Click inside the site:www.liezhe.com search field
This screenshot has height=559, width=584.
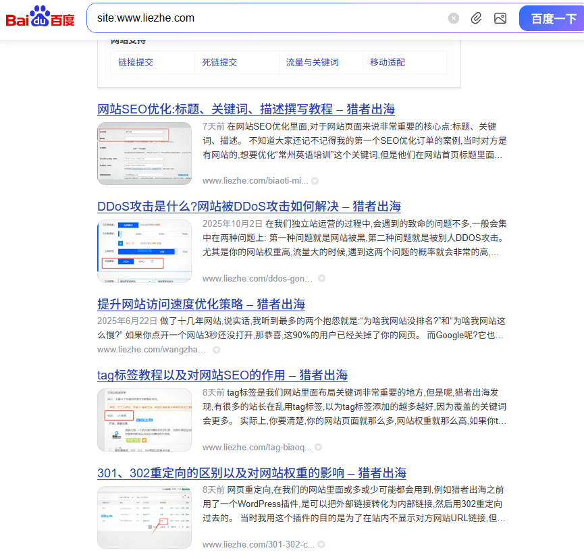(270, 18)
